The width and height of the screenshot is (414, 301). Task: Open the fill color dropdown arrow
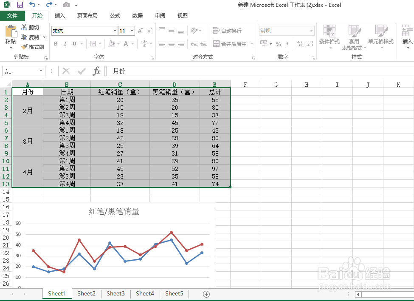pyautogui.click(x=119, y=44)
